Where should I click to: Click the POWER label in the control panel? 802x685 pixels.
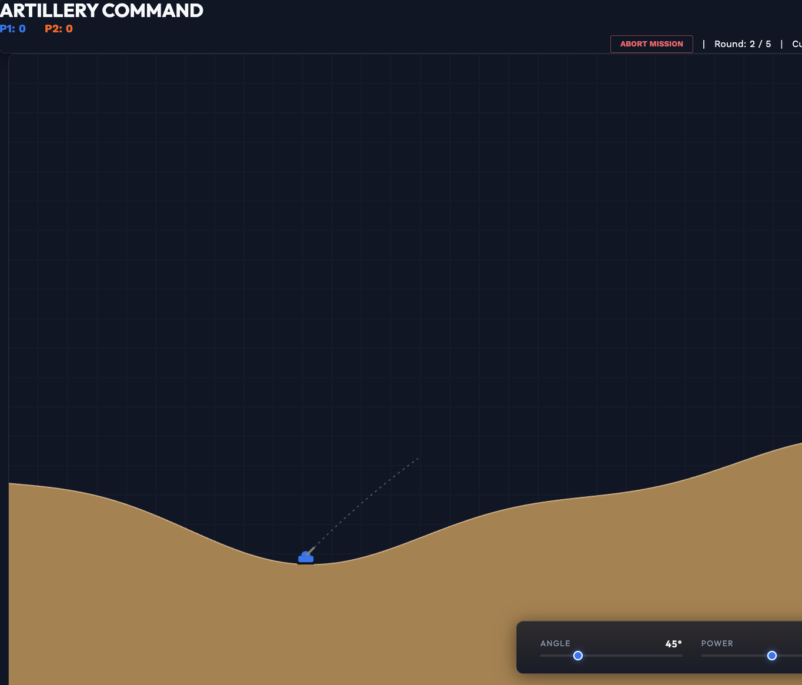(x=717, y=643)
